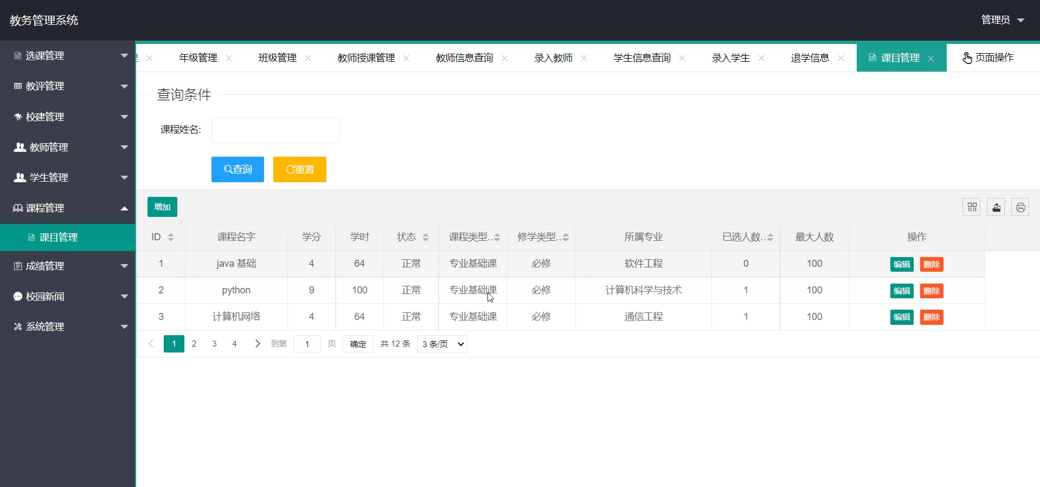Click the 共 12 条 total count text
The image size is (1040, 487).
click(x=395, y=344)
